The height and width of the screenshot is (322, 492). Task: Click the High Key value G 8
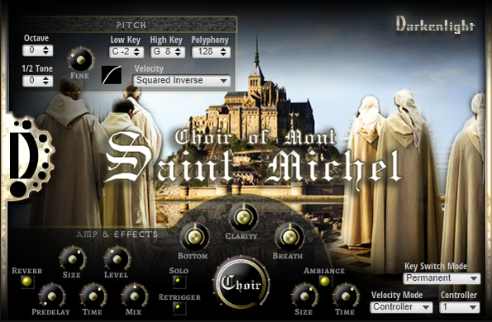tap(162, 52)
